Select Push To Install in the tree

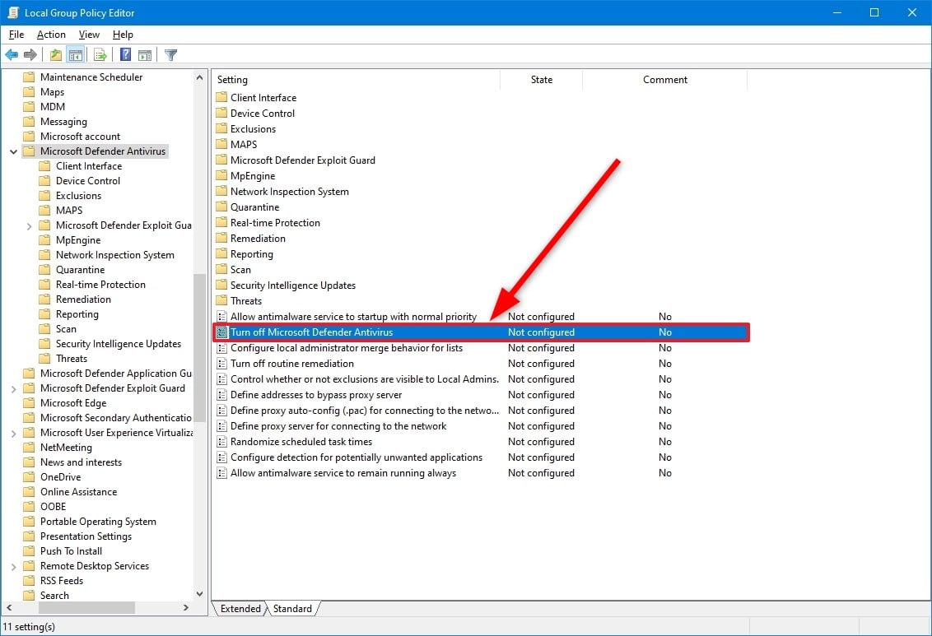click(72, 551)
